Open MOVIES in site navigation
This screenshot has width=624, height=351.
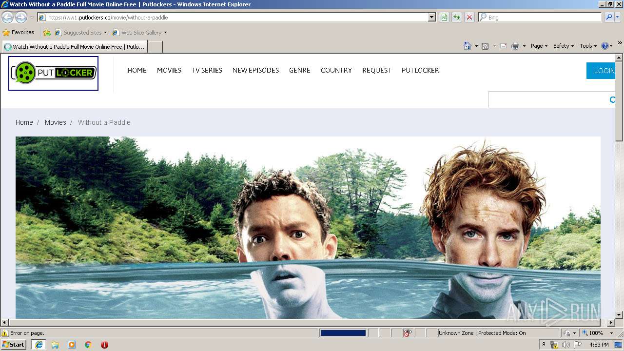point(169,70)
